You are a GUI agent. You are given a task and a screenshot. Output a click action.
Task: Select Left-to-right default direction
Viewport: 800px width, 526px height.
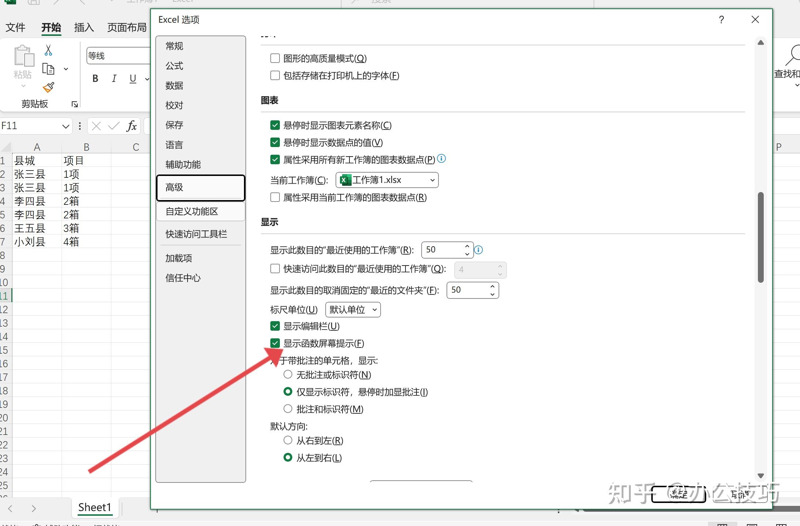click(288, 457)
